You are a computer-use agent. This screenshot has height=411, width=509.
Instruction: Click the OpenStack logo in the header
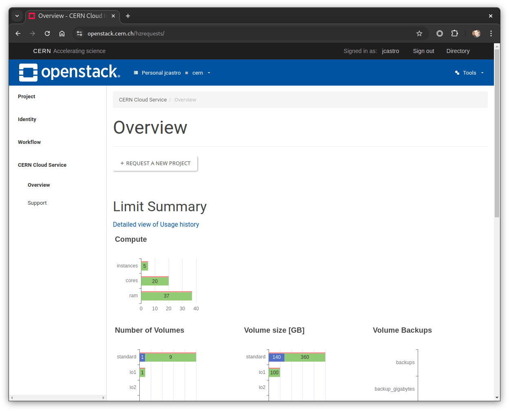pyautogui.click(x=68, y=72)
